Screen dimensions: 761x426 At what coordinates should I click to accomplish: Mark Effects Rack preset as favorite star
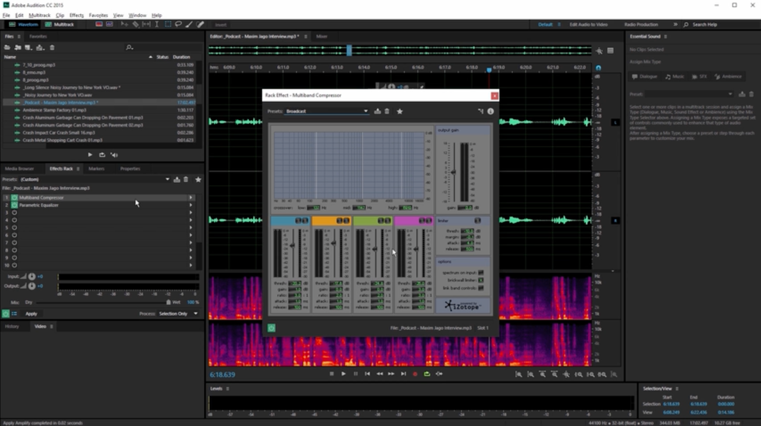[198, 179]
